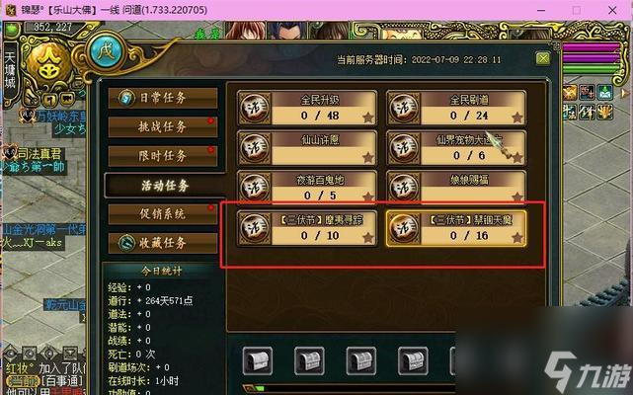Close the task panel with green X
This screenshot has width=633, height=395.
tap(543, 59)
